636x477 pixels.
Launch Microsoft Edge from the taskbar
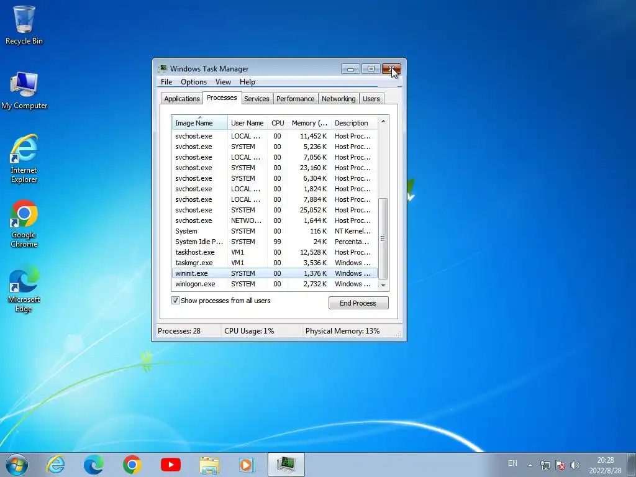(x=94, y=465)
